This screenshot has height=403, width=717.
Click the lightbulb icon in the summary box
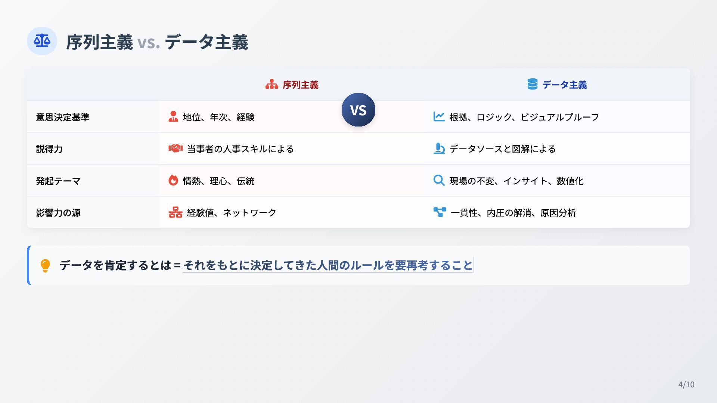point(45,265)
